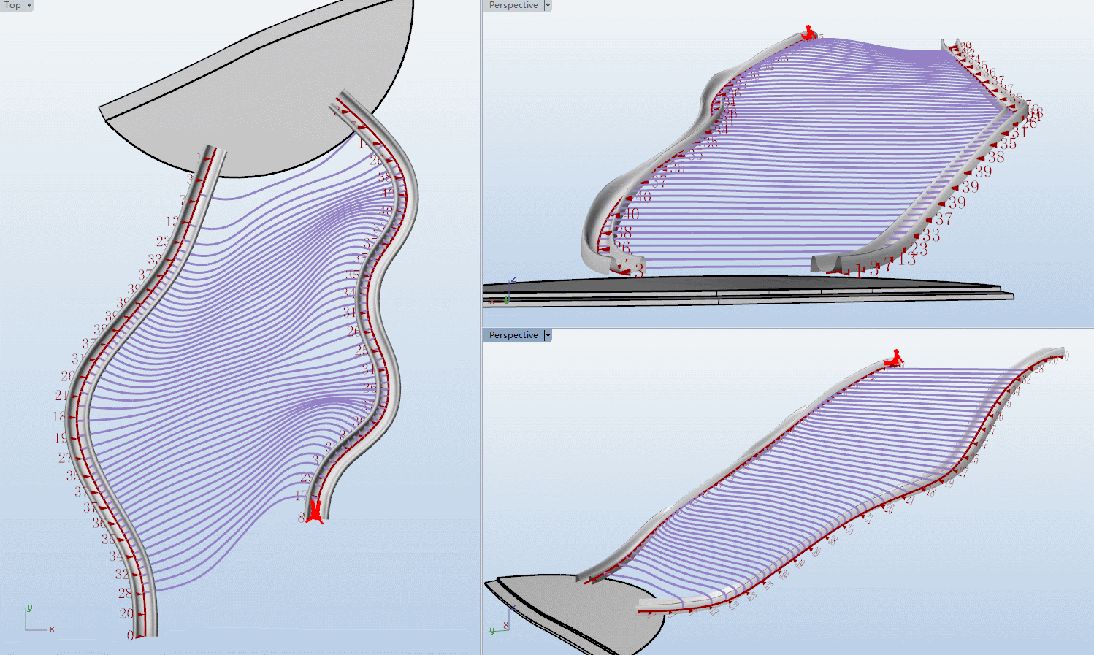Open the lower Perspective viewport dropdown arrow

[548, 335]
